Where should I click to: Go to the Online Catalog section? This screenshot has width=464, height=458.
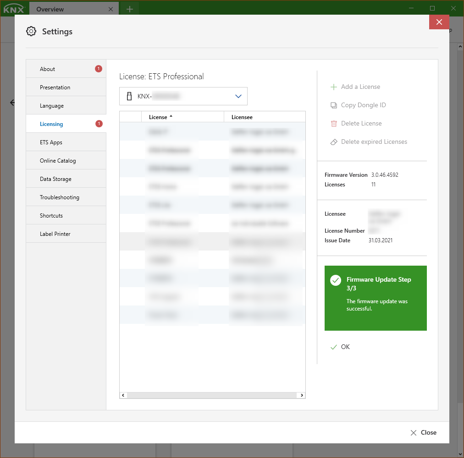(66, 161)
